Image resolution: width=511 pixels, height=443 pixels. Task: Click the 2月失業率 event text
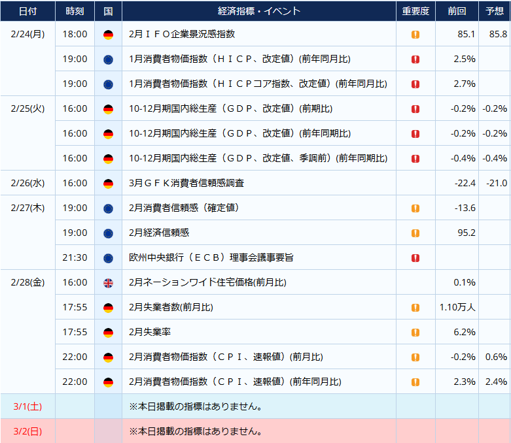tap(150, 332)
